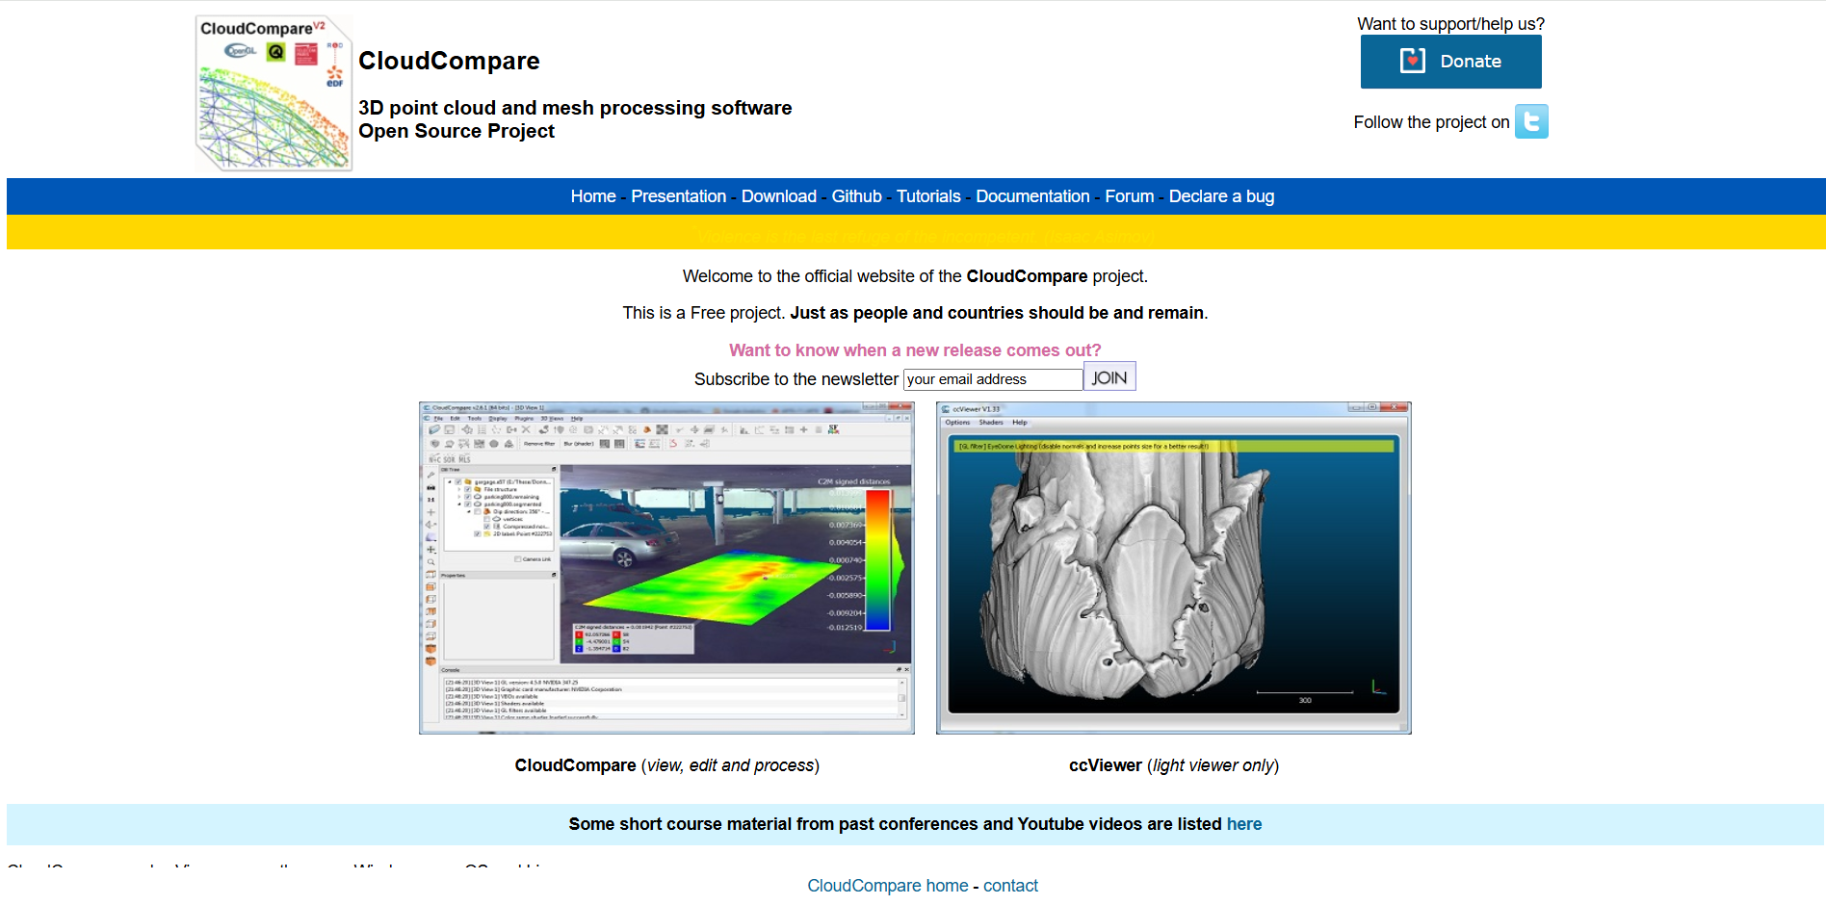The image size is (1826, 905).
Task: Select Download in the navigation bar
Action: coord(778,196)
